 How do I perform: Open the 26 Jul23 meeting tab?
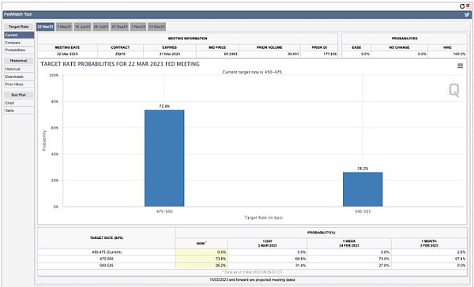100,27
